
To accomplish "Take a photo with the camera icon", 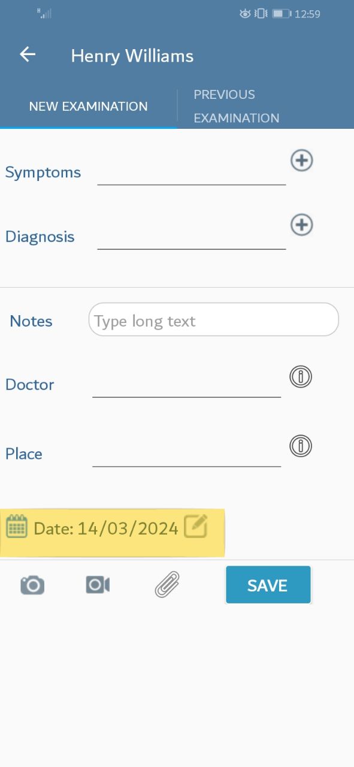I will [32, 585].
